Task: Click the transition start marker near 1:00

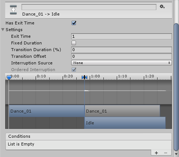Action: pyautogui.click(x=84, y=77)
